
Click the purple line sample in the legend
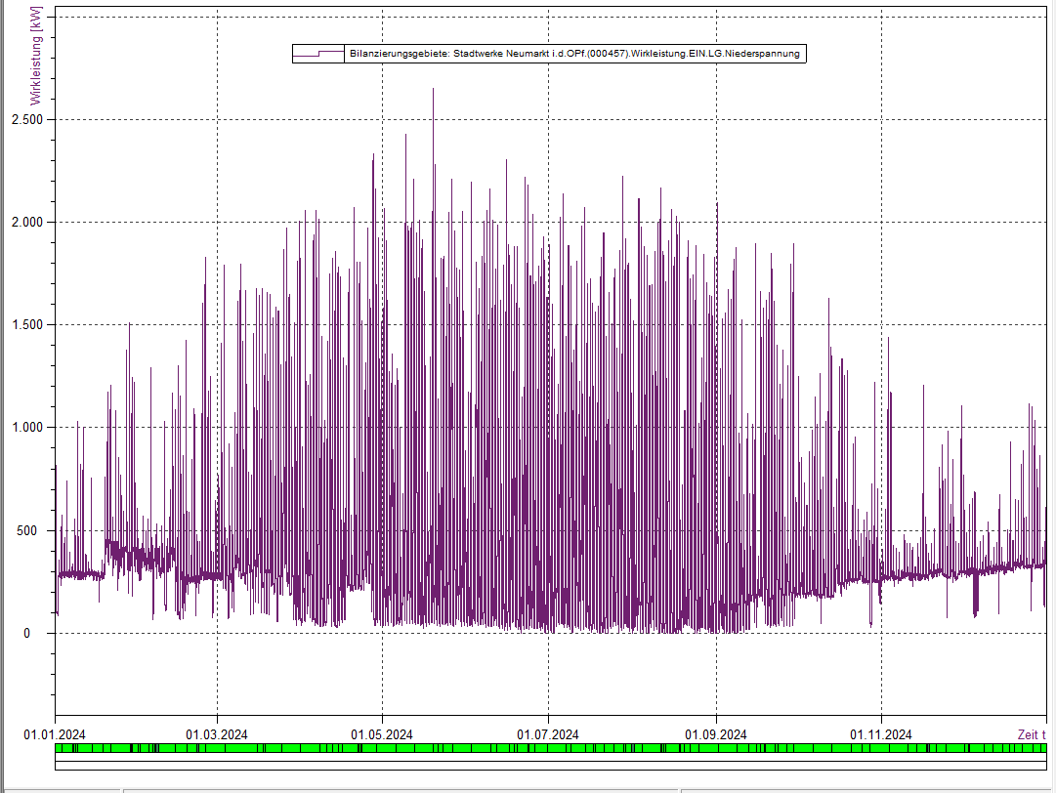(x=319, y=54)
